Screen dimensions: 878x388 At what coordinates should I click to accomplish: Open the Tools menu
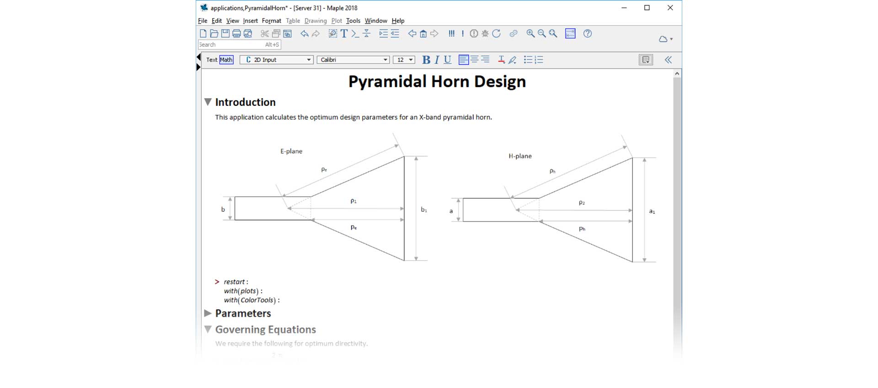(353, 21)
